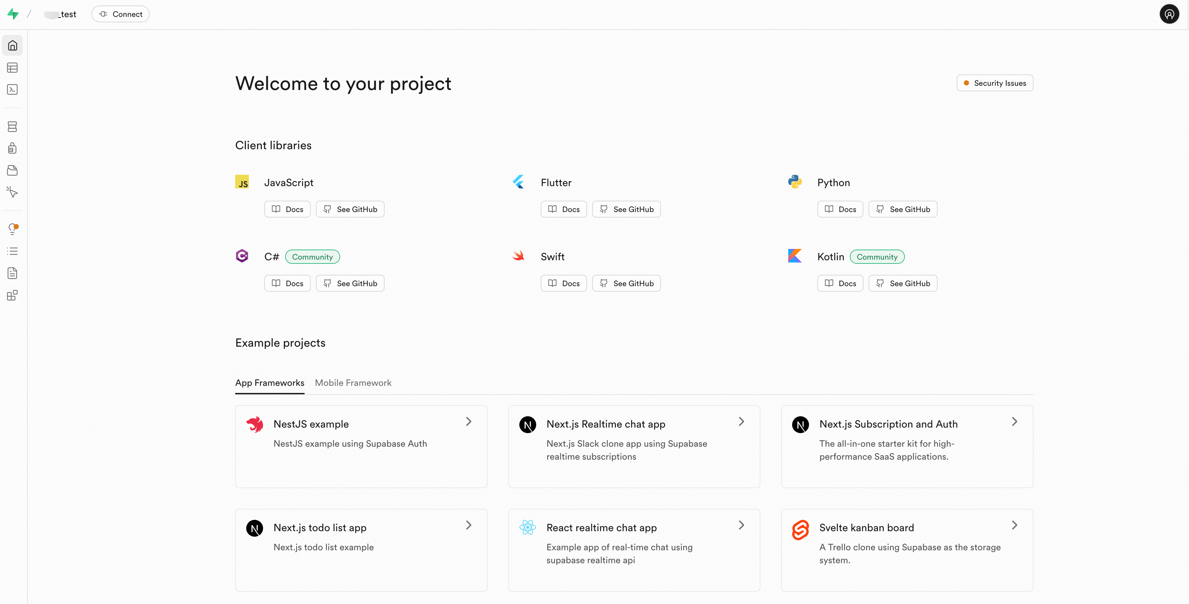Open the SQL Editor sidebar icon
Image resolution: width=1189 pixels, height=604 pixels.
[12, 89]
